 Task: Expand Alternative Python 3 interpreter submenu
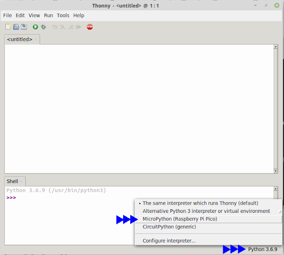point(208,211)
